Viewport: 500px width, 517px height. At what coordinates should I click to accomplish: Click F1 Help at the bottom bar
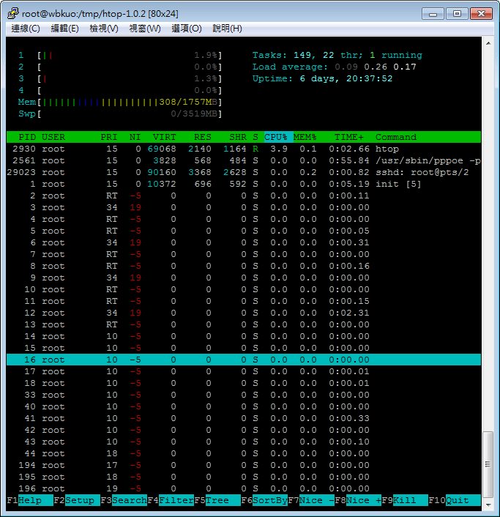30,500
